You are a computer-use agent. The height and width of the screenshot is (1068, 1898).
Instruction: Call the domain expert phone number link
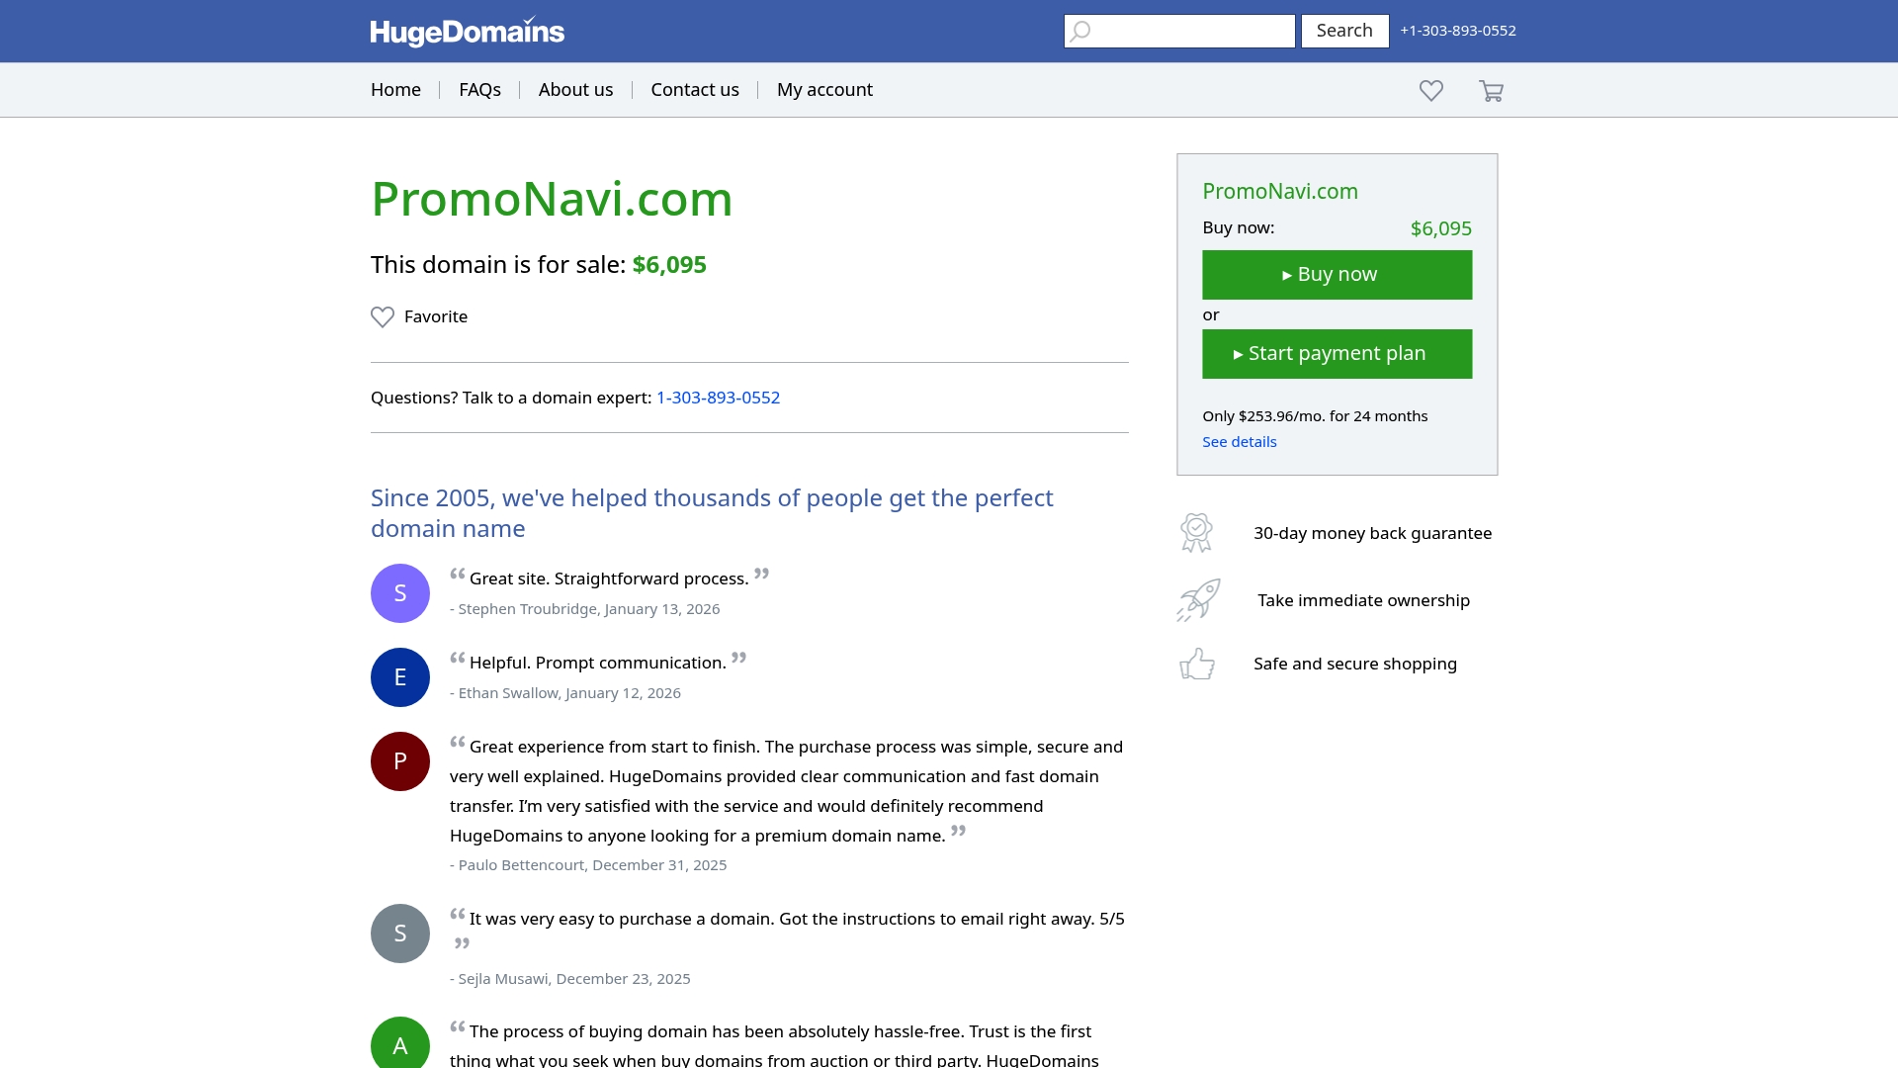(x=718, y=398)
